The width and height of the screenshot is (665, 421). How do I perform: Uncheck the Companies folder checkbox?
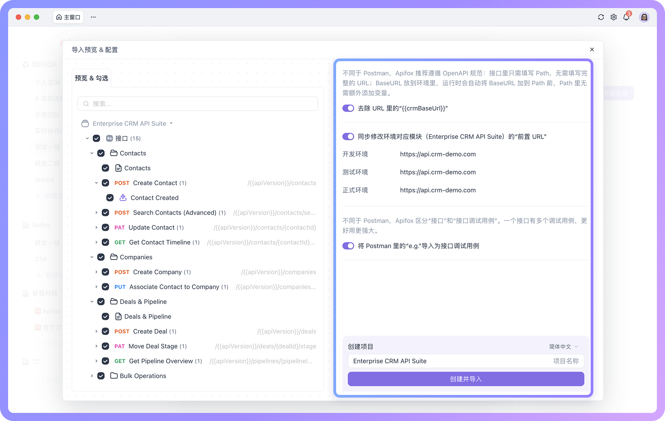click(101, 257)
